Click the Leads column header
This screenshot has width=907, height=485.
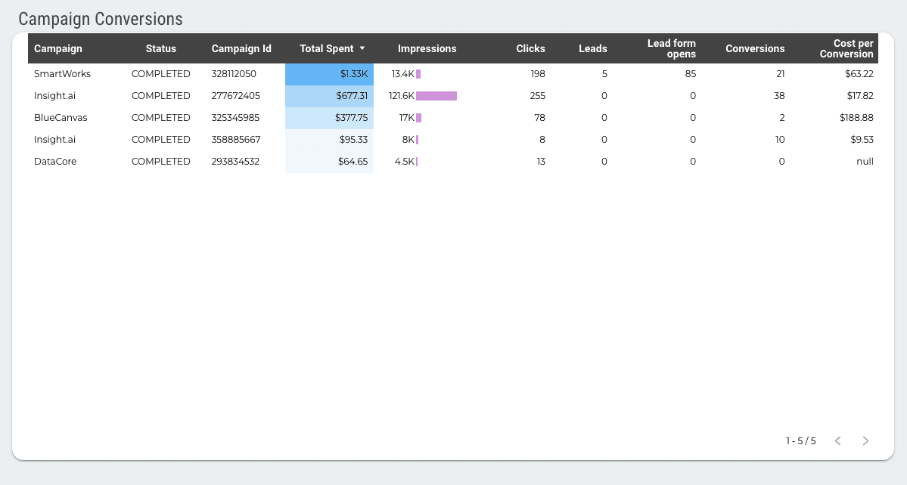pos(592,48)
